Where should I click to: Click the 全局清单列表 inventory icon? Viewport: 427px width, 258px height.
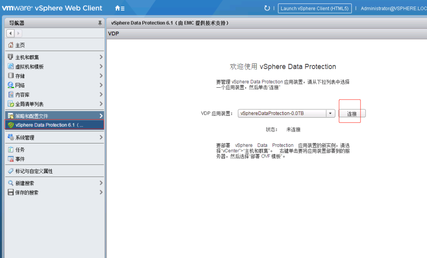[x=11, y=104]
